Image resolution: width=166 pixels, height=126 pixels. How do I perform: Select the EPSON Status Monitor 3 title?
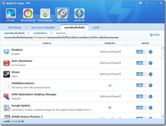(27, 117)
